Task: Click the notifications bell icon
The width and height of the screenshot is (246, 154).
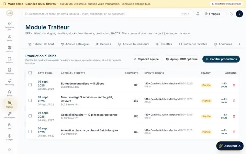Action: coord(198,14)
